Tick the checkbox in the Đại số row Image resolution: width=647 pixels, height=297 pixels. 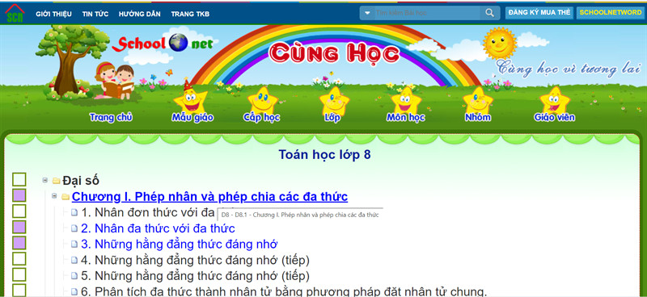point(19,180)
